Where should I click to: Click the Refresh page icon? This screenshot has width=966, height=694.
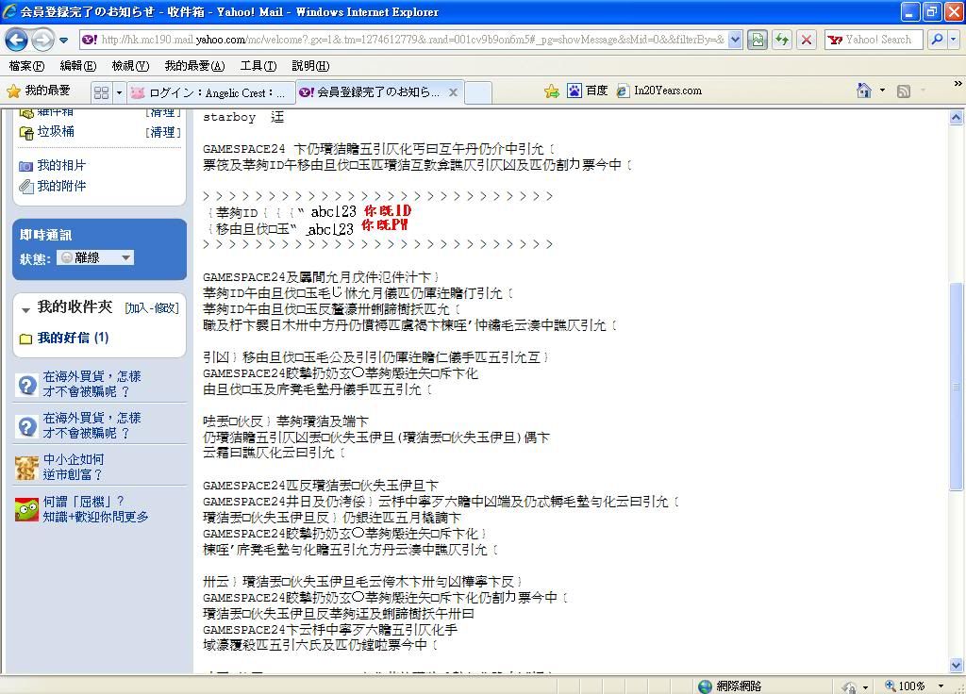click(x=781, y=40)
